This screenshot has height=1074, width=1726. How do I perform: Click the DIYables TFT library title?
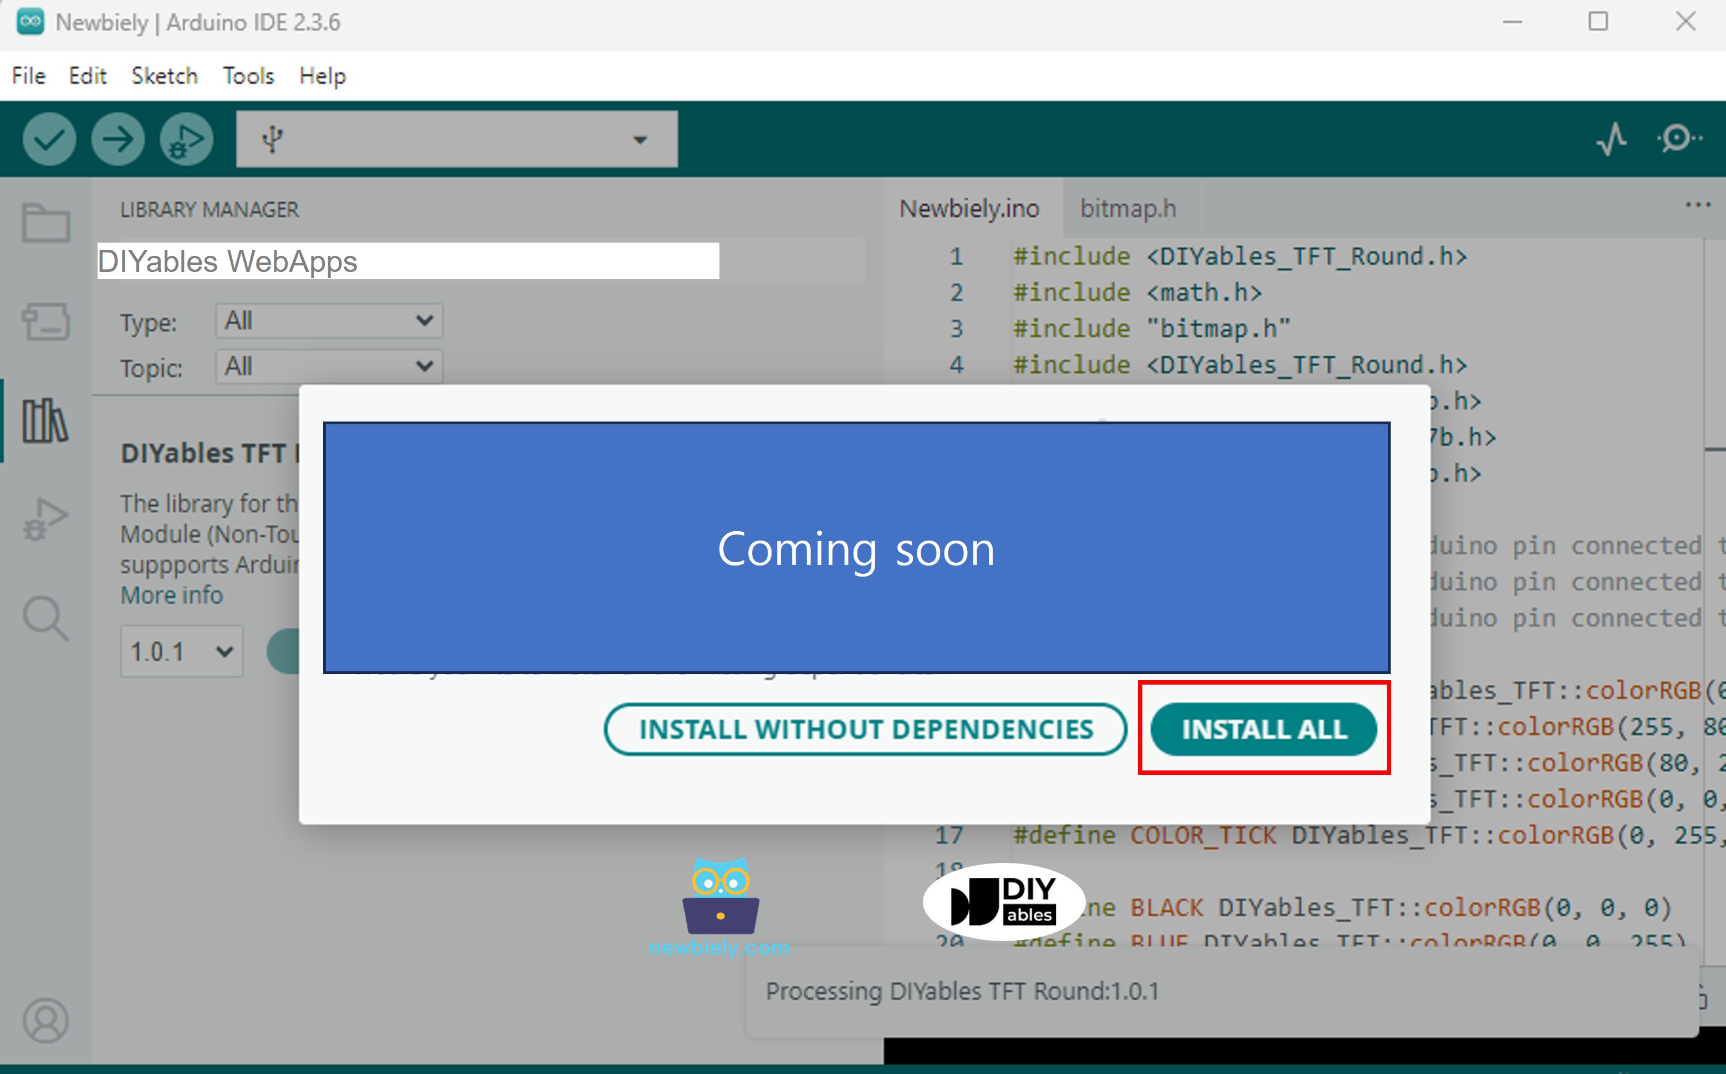[210, 453]
